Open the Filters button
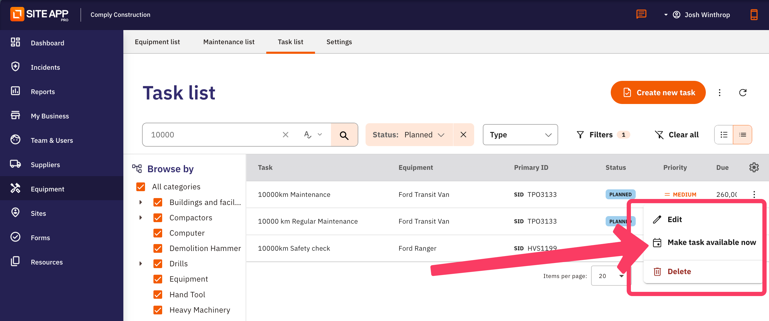This screenshot has height=321, width=769. [x=603, y=135]
